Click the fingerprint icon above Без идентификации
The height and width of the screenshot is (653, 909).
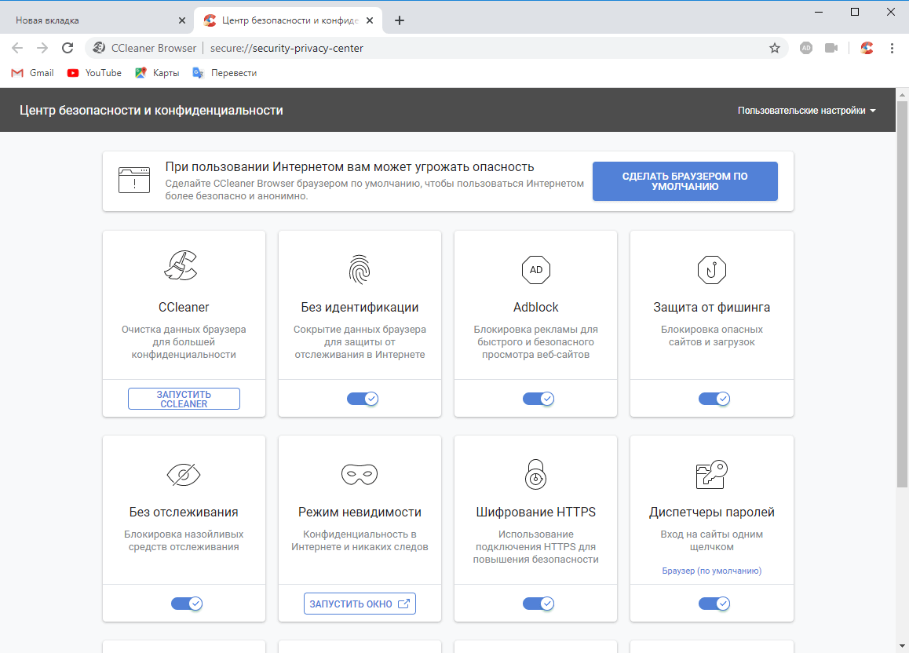pyautogui.click(x=359, y=269)
